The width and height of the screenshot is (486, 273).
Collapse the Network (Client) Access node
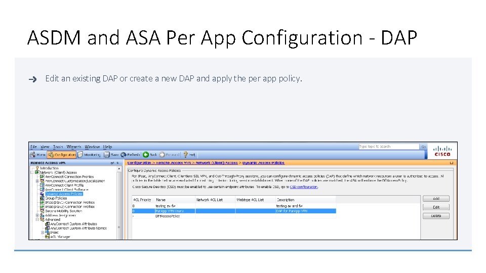(x=32, y=172)
